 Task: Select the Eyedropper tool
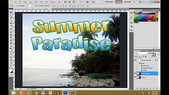click(11, 26)
